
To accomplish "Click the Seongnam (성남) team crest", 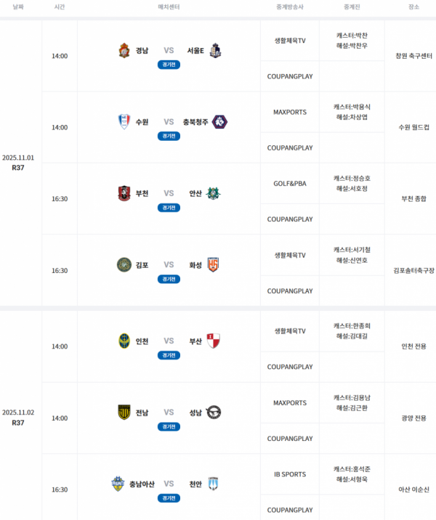I will 214,413.
